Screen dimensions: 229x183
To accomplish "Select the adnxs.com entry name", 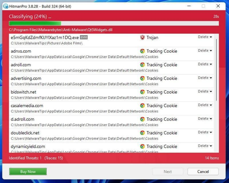I will pyautogui.click(x=21, y=51).
